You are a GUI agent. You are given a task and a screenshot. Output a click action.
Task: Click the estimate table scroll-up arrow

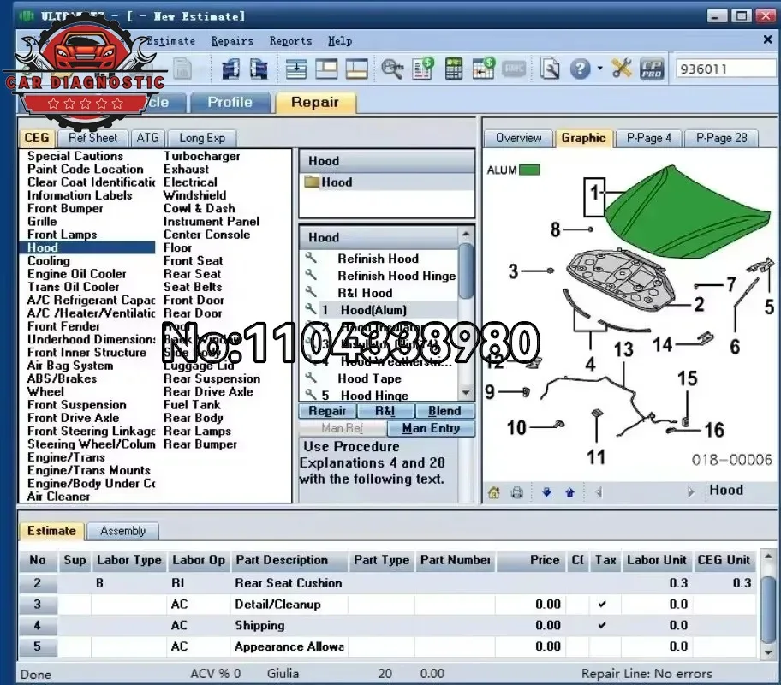(768, 557)
